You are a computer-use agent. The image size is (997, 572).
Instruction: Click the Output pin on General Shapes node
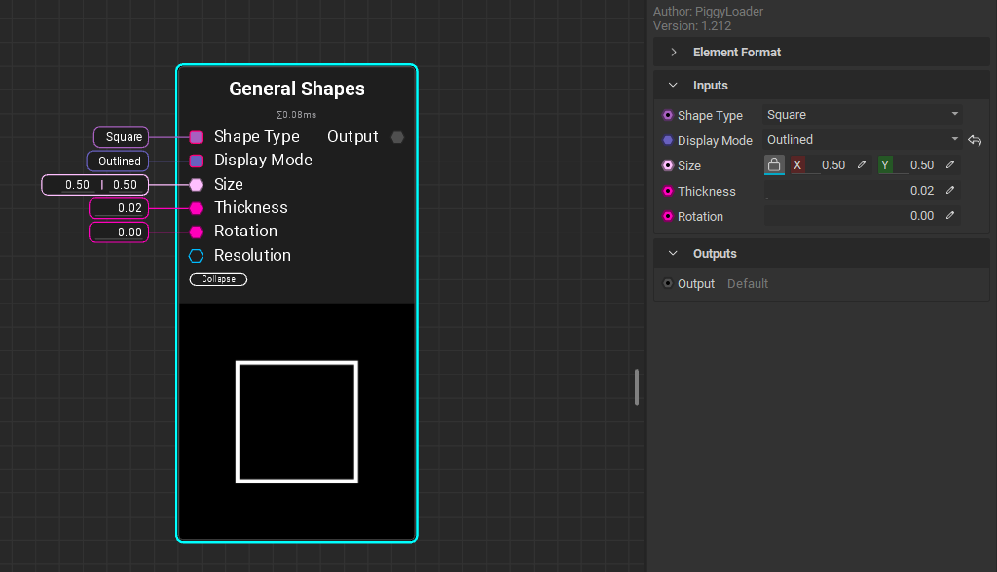point(397,137)
